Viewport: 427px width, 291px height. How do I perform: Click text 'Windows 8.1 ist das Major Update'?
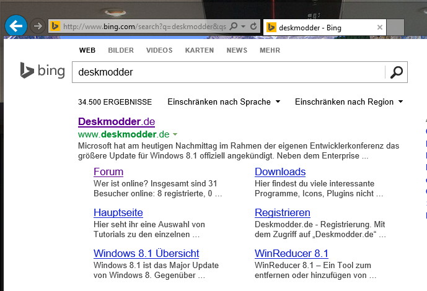(x=156, y=265)
